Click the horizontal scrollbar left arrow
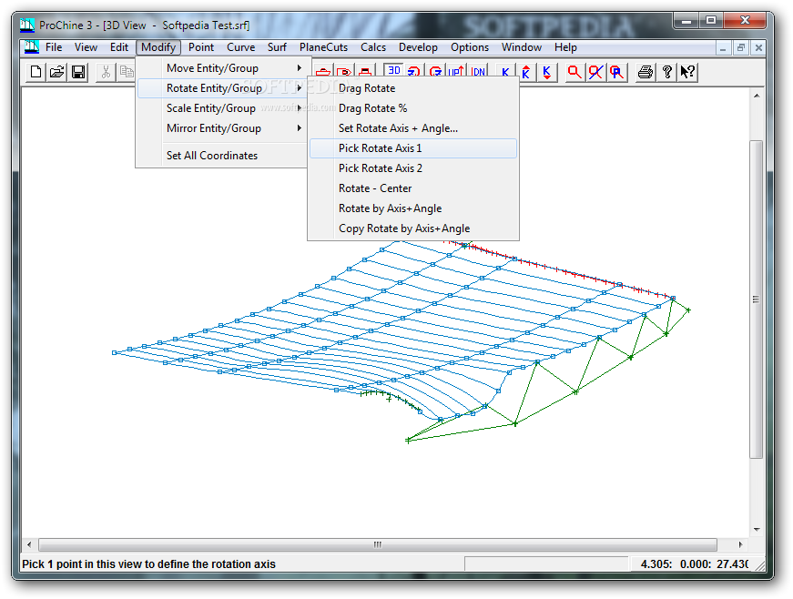The image size is (793, 599). (29, 544)
